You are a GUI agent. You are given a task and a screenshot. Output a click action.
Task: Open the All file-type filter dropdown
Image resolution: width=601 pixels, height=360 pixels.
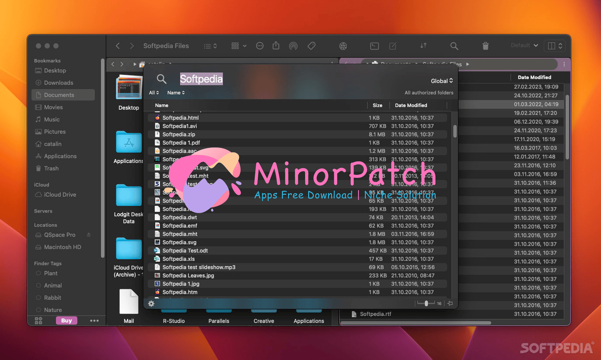click(x=154, y=93)
